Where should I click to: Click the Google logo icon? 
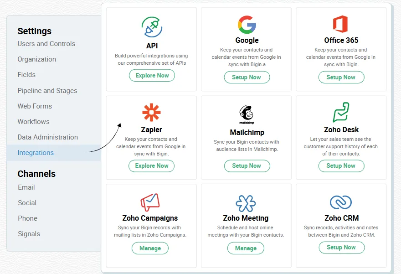247,25
